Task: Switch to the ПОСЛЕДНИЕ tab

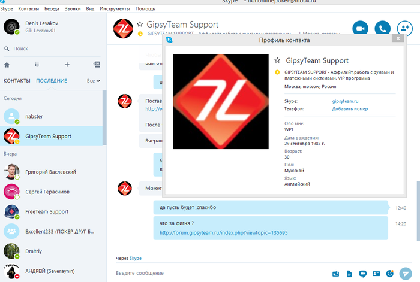Action: pos(52,81)
